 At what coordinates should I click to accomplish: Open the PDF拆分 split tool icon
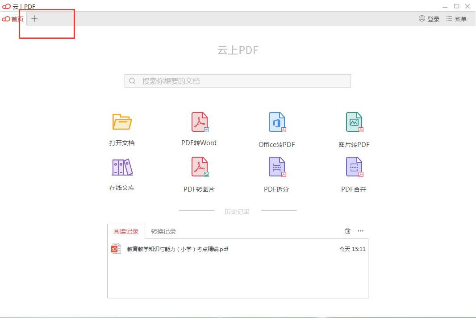coord(277,167)
